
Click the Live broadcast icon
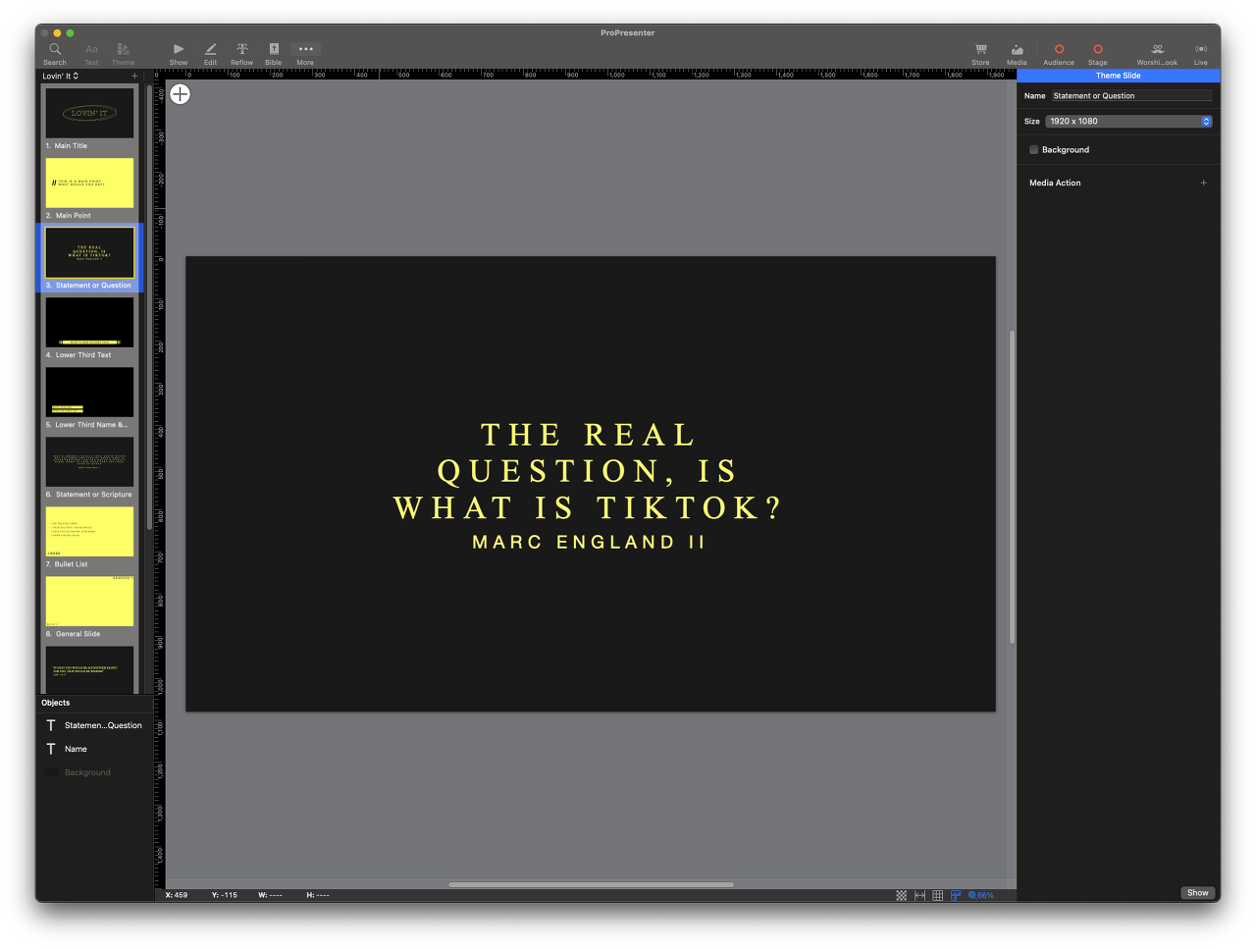coord(1201,53)
